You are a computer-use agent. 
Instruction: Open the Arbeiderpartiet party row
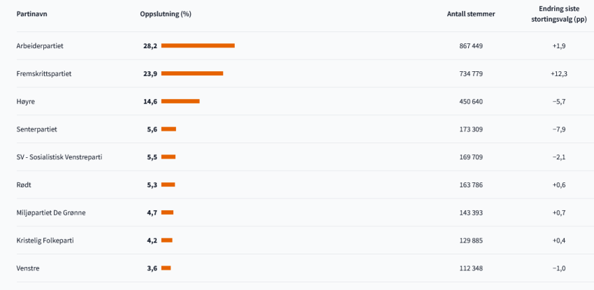[40, 45]
